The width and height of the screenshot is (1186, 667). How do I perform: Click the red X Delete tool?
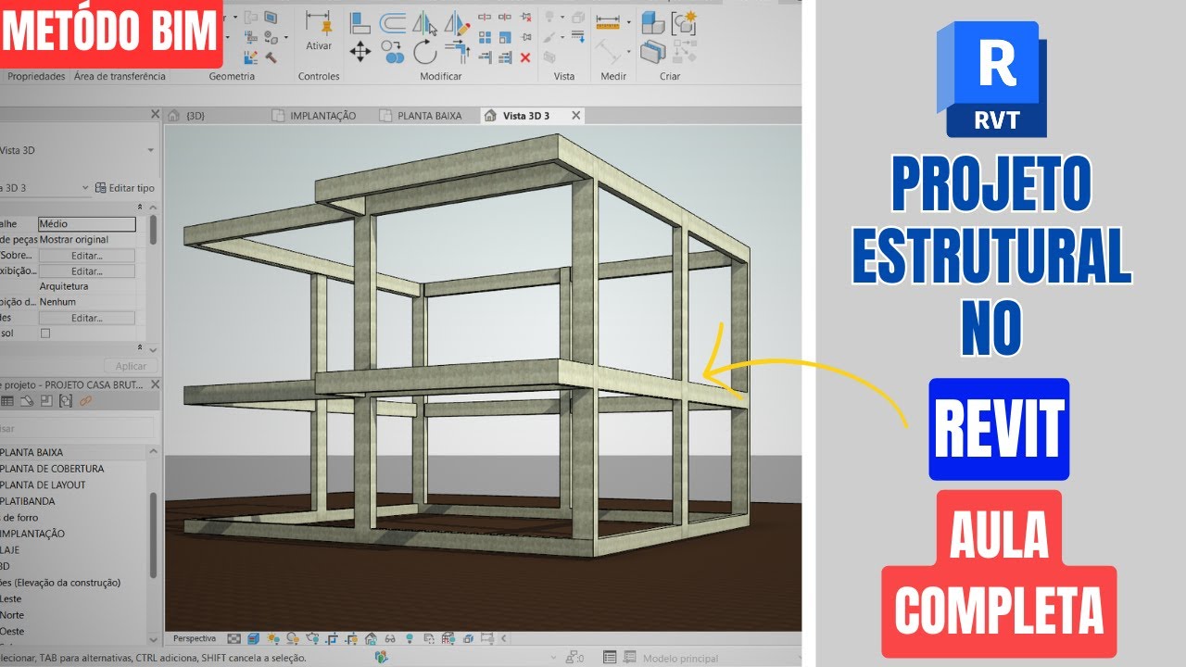point(525,57)
